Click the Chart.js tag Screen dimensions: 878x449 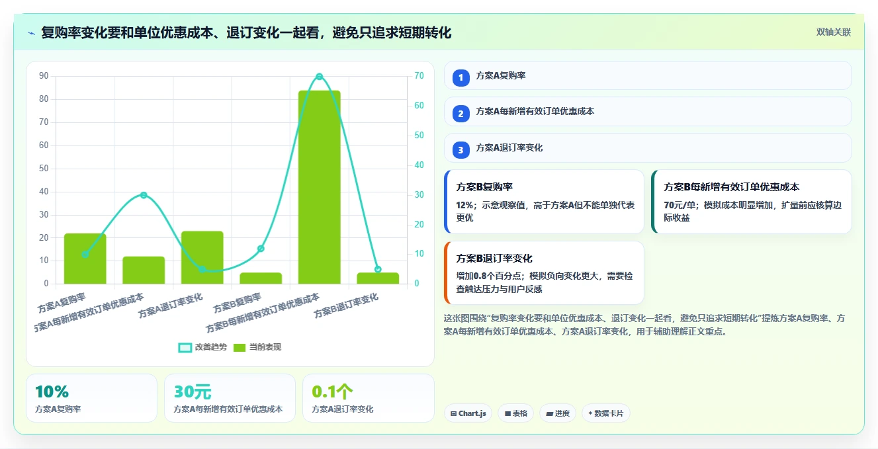[468, 413]
